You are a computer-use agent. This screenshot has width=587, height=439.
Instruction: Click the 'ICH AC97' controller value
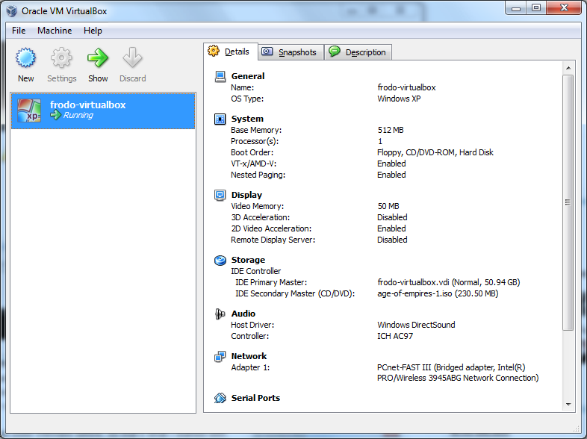pos(395,336)
